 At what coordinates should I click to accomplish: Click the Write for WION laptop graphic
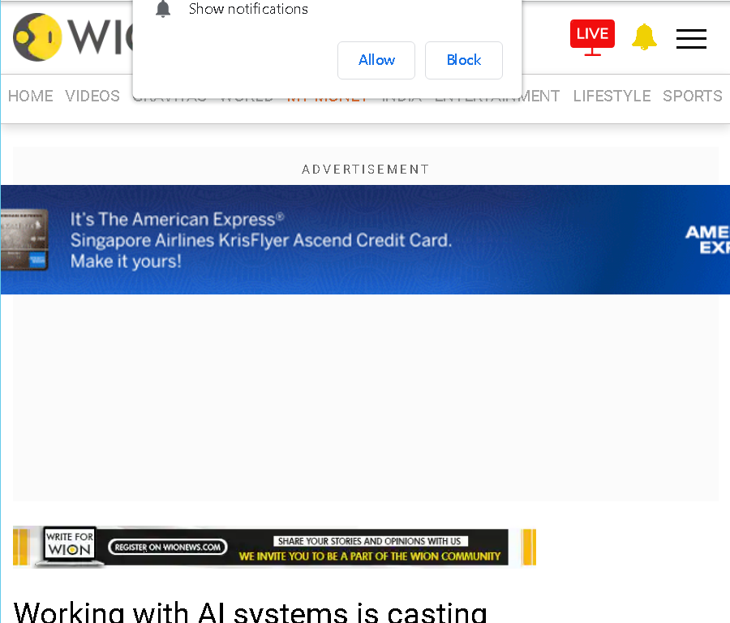70,546
